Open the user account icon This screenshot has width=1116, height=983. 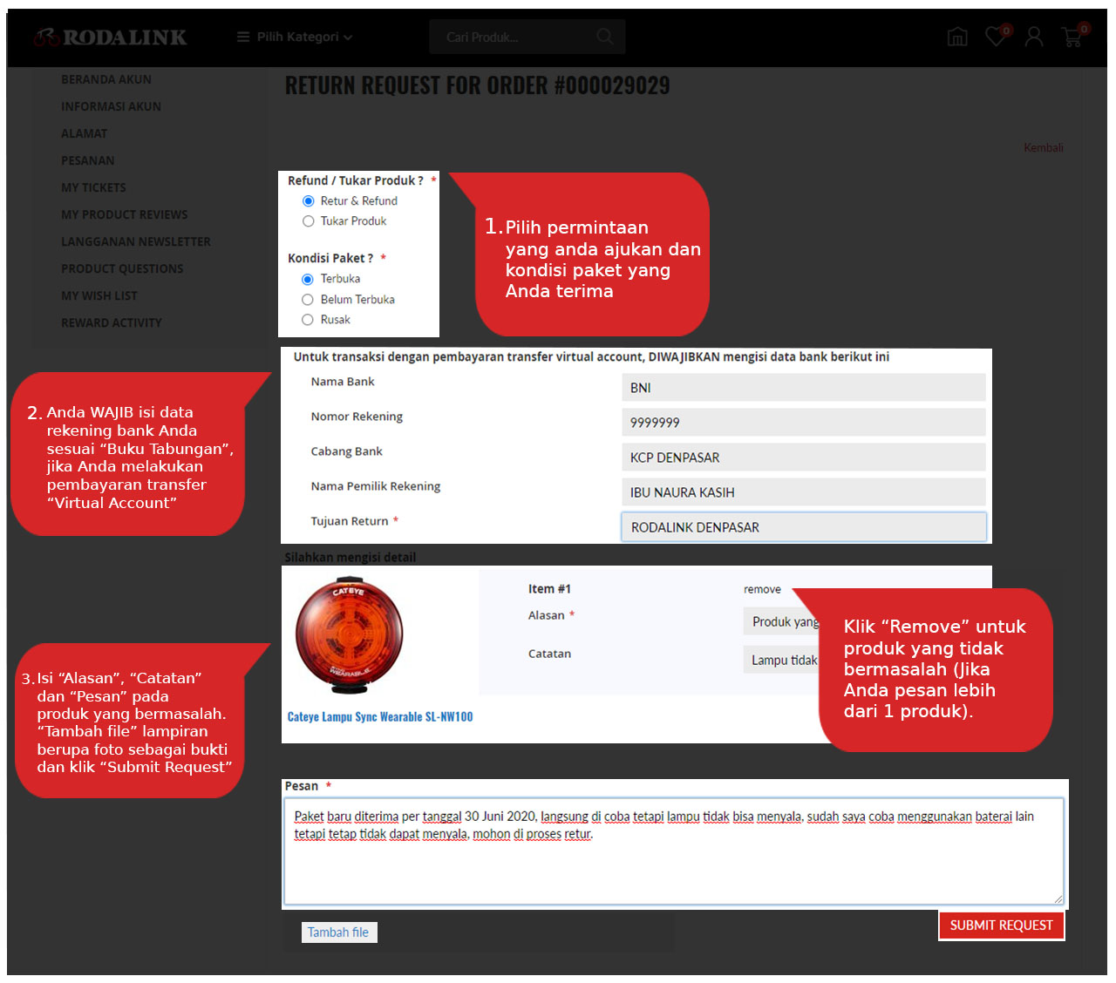[1034, 37]
